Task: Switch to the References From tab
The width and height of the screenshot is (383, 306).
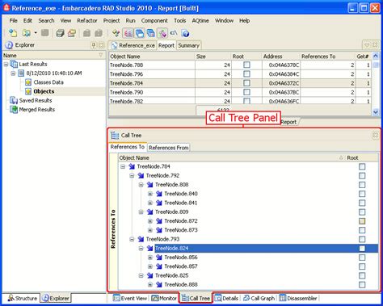Action: [169, 148]
